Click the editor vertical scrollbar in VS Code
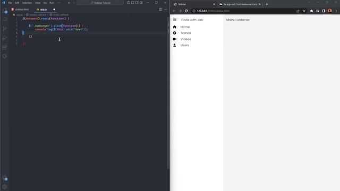Viewport: 340px width, 191px height. pyautogui.click(x=168, y=93)
